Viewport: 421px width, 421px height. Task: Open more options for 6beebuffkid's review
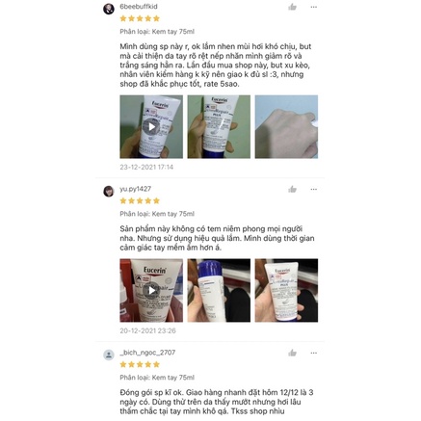(314, 7)
